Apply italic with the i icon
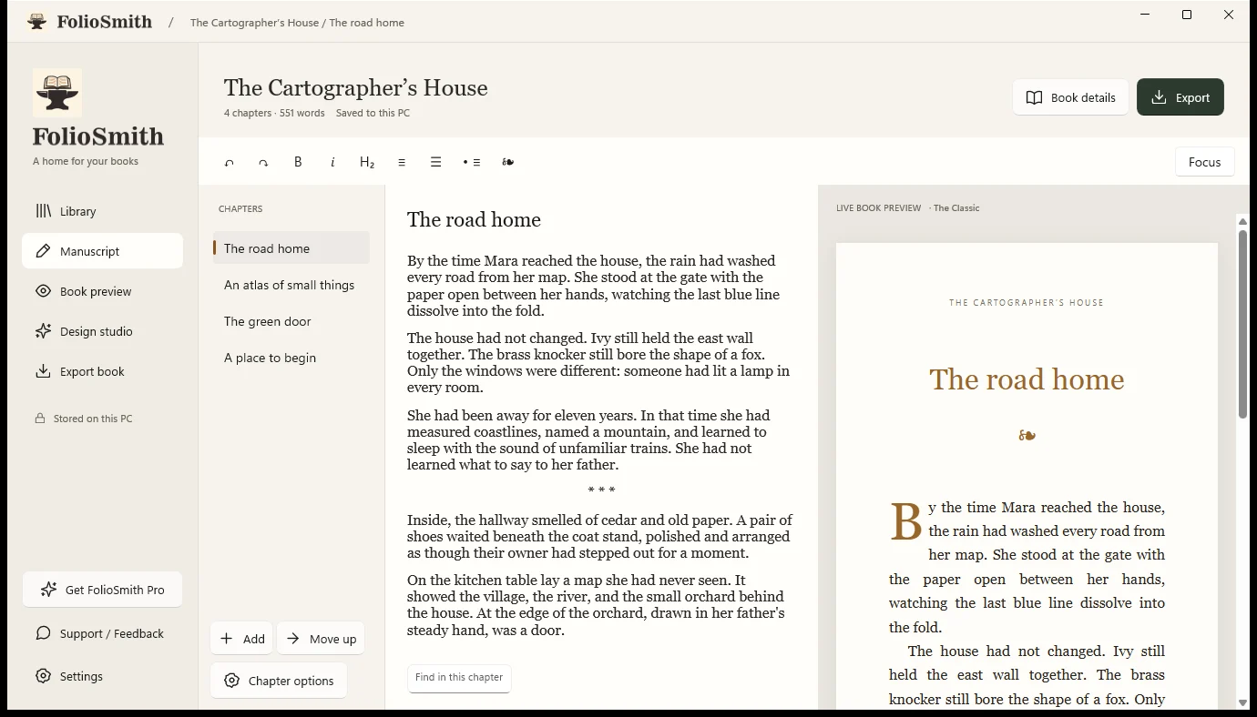Viewport: 1257px width, 717px height. (x=332, y=162)
